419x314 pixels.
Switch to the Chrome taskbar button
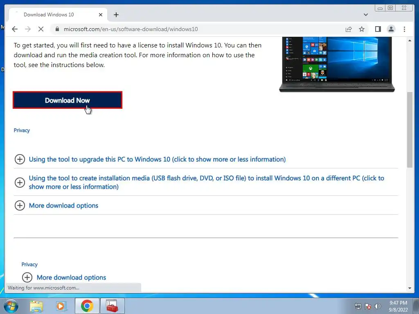click(87, 306)
